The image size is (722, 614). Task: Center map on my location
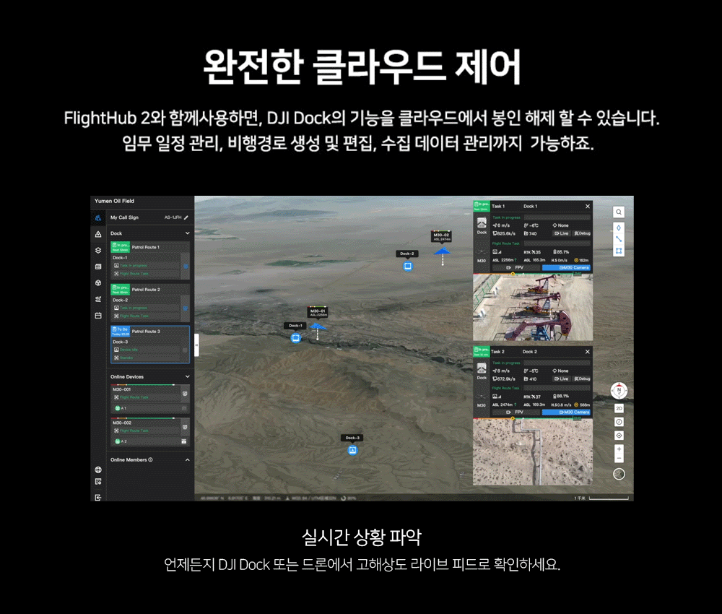point(619,436)
